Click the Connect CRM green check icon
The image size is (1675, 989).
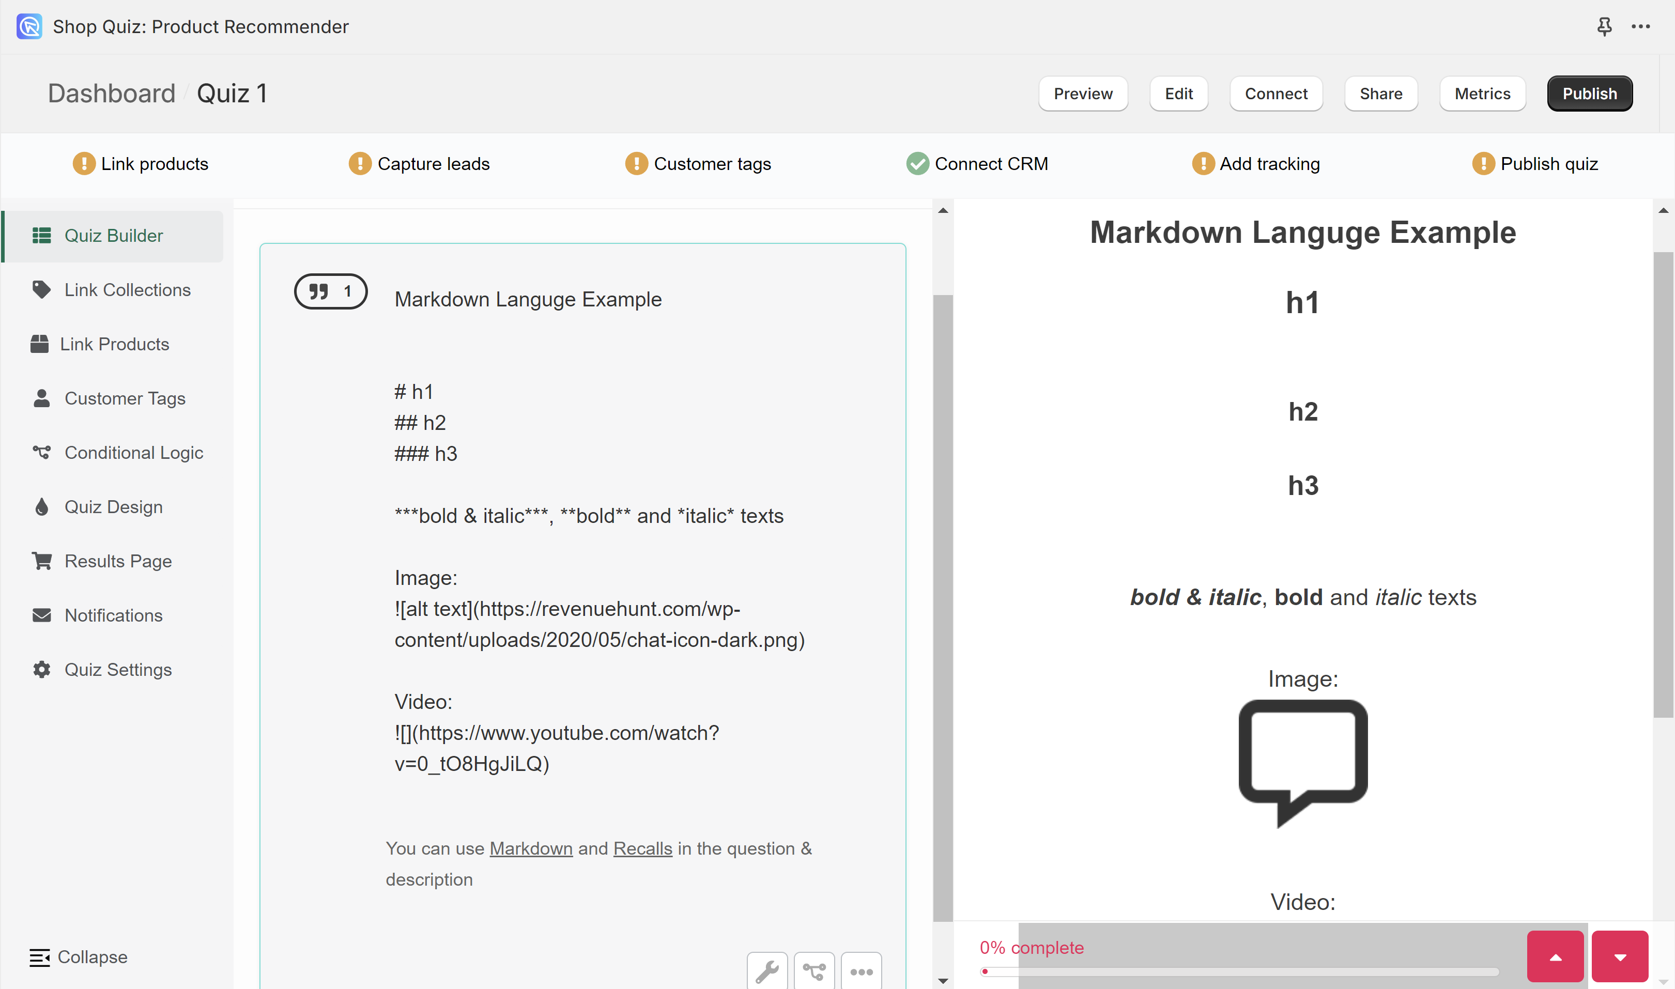(x=917, y=163)
